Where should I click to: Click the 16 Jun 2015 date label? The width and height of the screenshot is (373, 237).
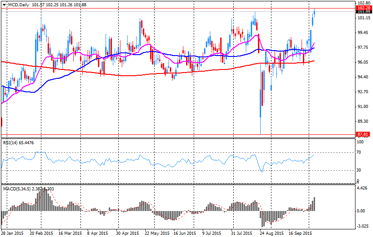pyautogui.click(x=185, y=233)
